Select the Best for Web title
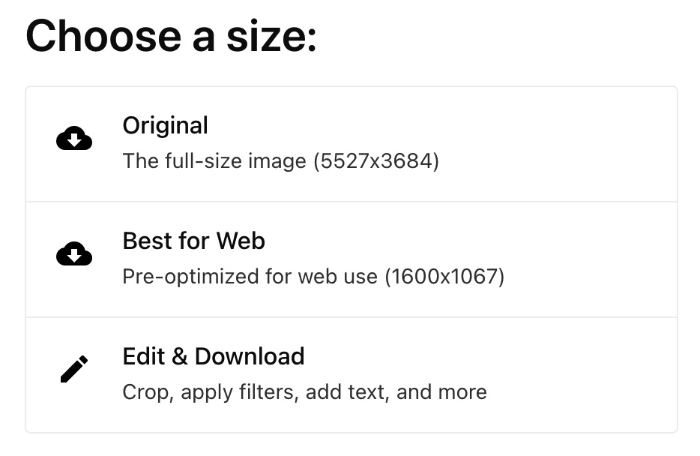The image size is (700, 456). click(x=193, y=241)
